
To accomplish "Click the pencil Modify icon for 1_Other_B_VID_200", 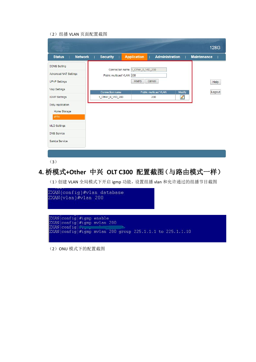I will (x=182, y=97).
